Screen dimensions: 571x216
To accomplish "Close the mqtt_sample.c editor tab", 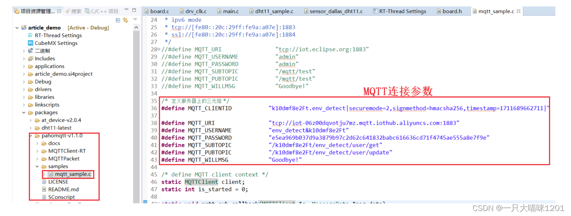I will pyautogui.click(x=518, y=11).
